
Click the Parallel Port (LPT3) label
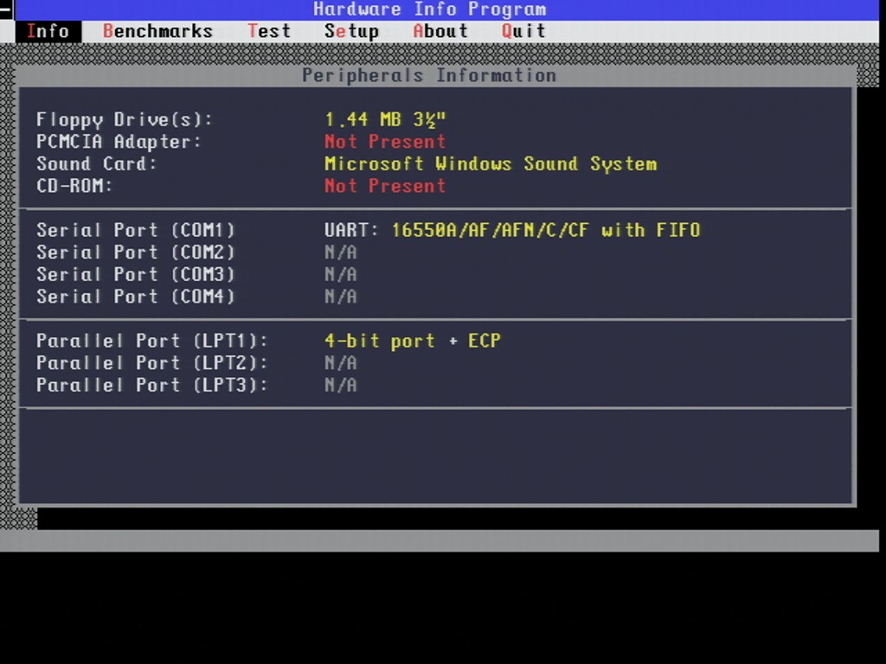pyautogui.click(x=152, y=385)
